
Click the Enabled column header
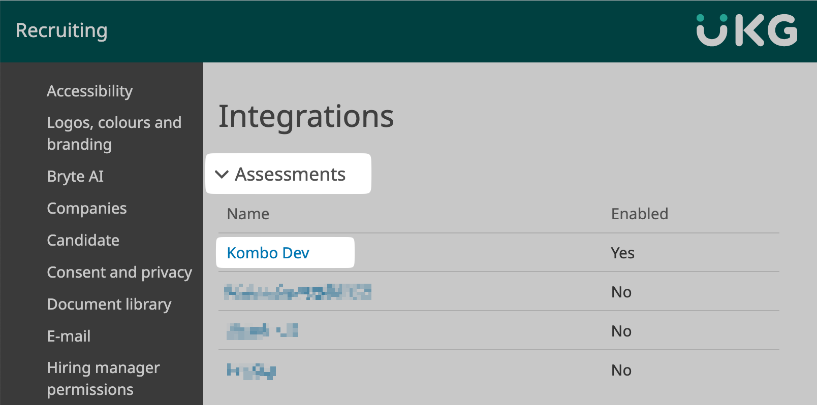[x=639, y=214]
